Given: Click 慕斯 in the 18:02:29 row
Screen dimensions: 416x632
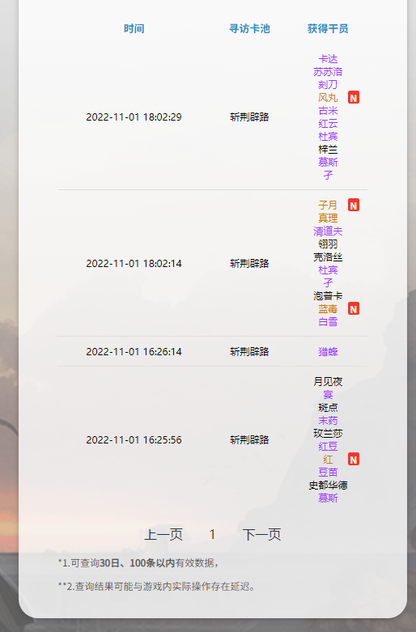Looking at the screenshot, I should coord(328,162).
